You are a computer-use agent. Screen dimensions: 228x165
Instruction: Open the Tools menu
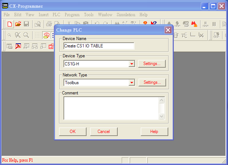point(89,15)
